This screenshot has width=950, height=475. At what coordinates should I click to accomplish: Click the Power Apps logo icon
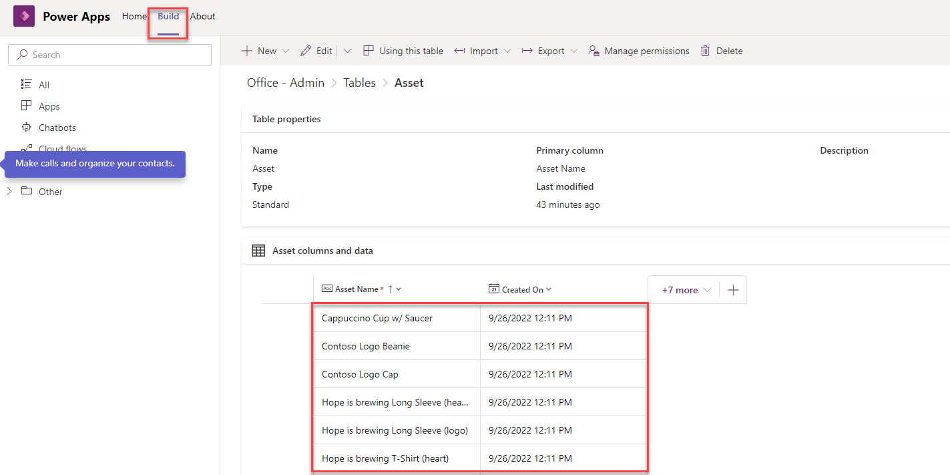tap(24, 16)
